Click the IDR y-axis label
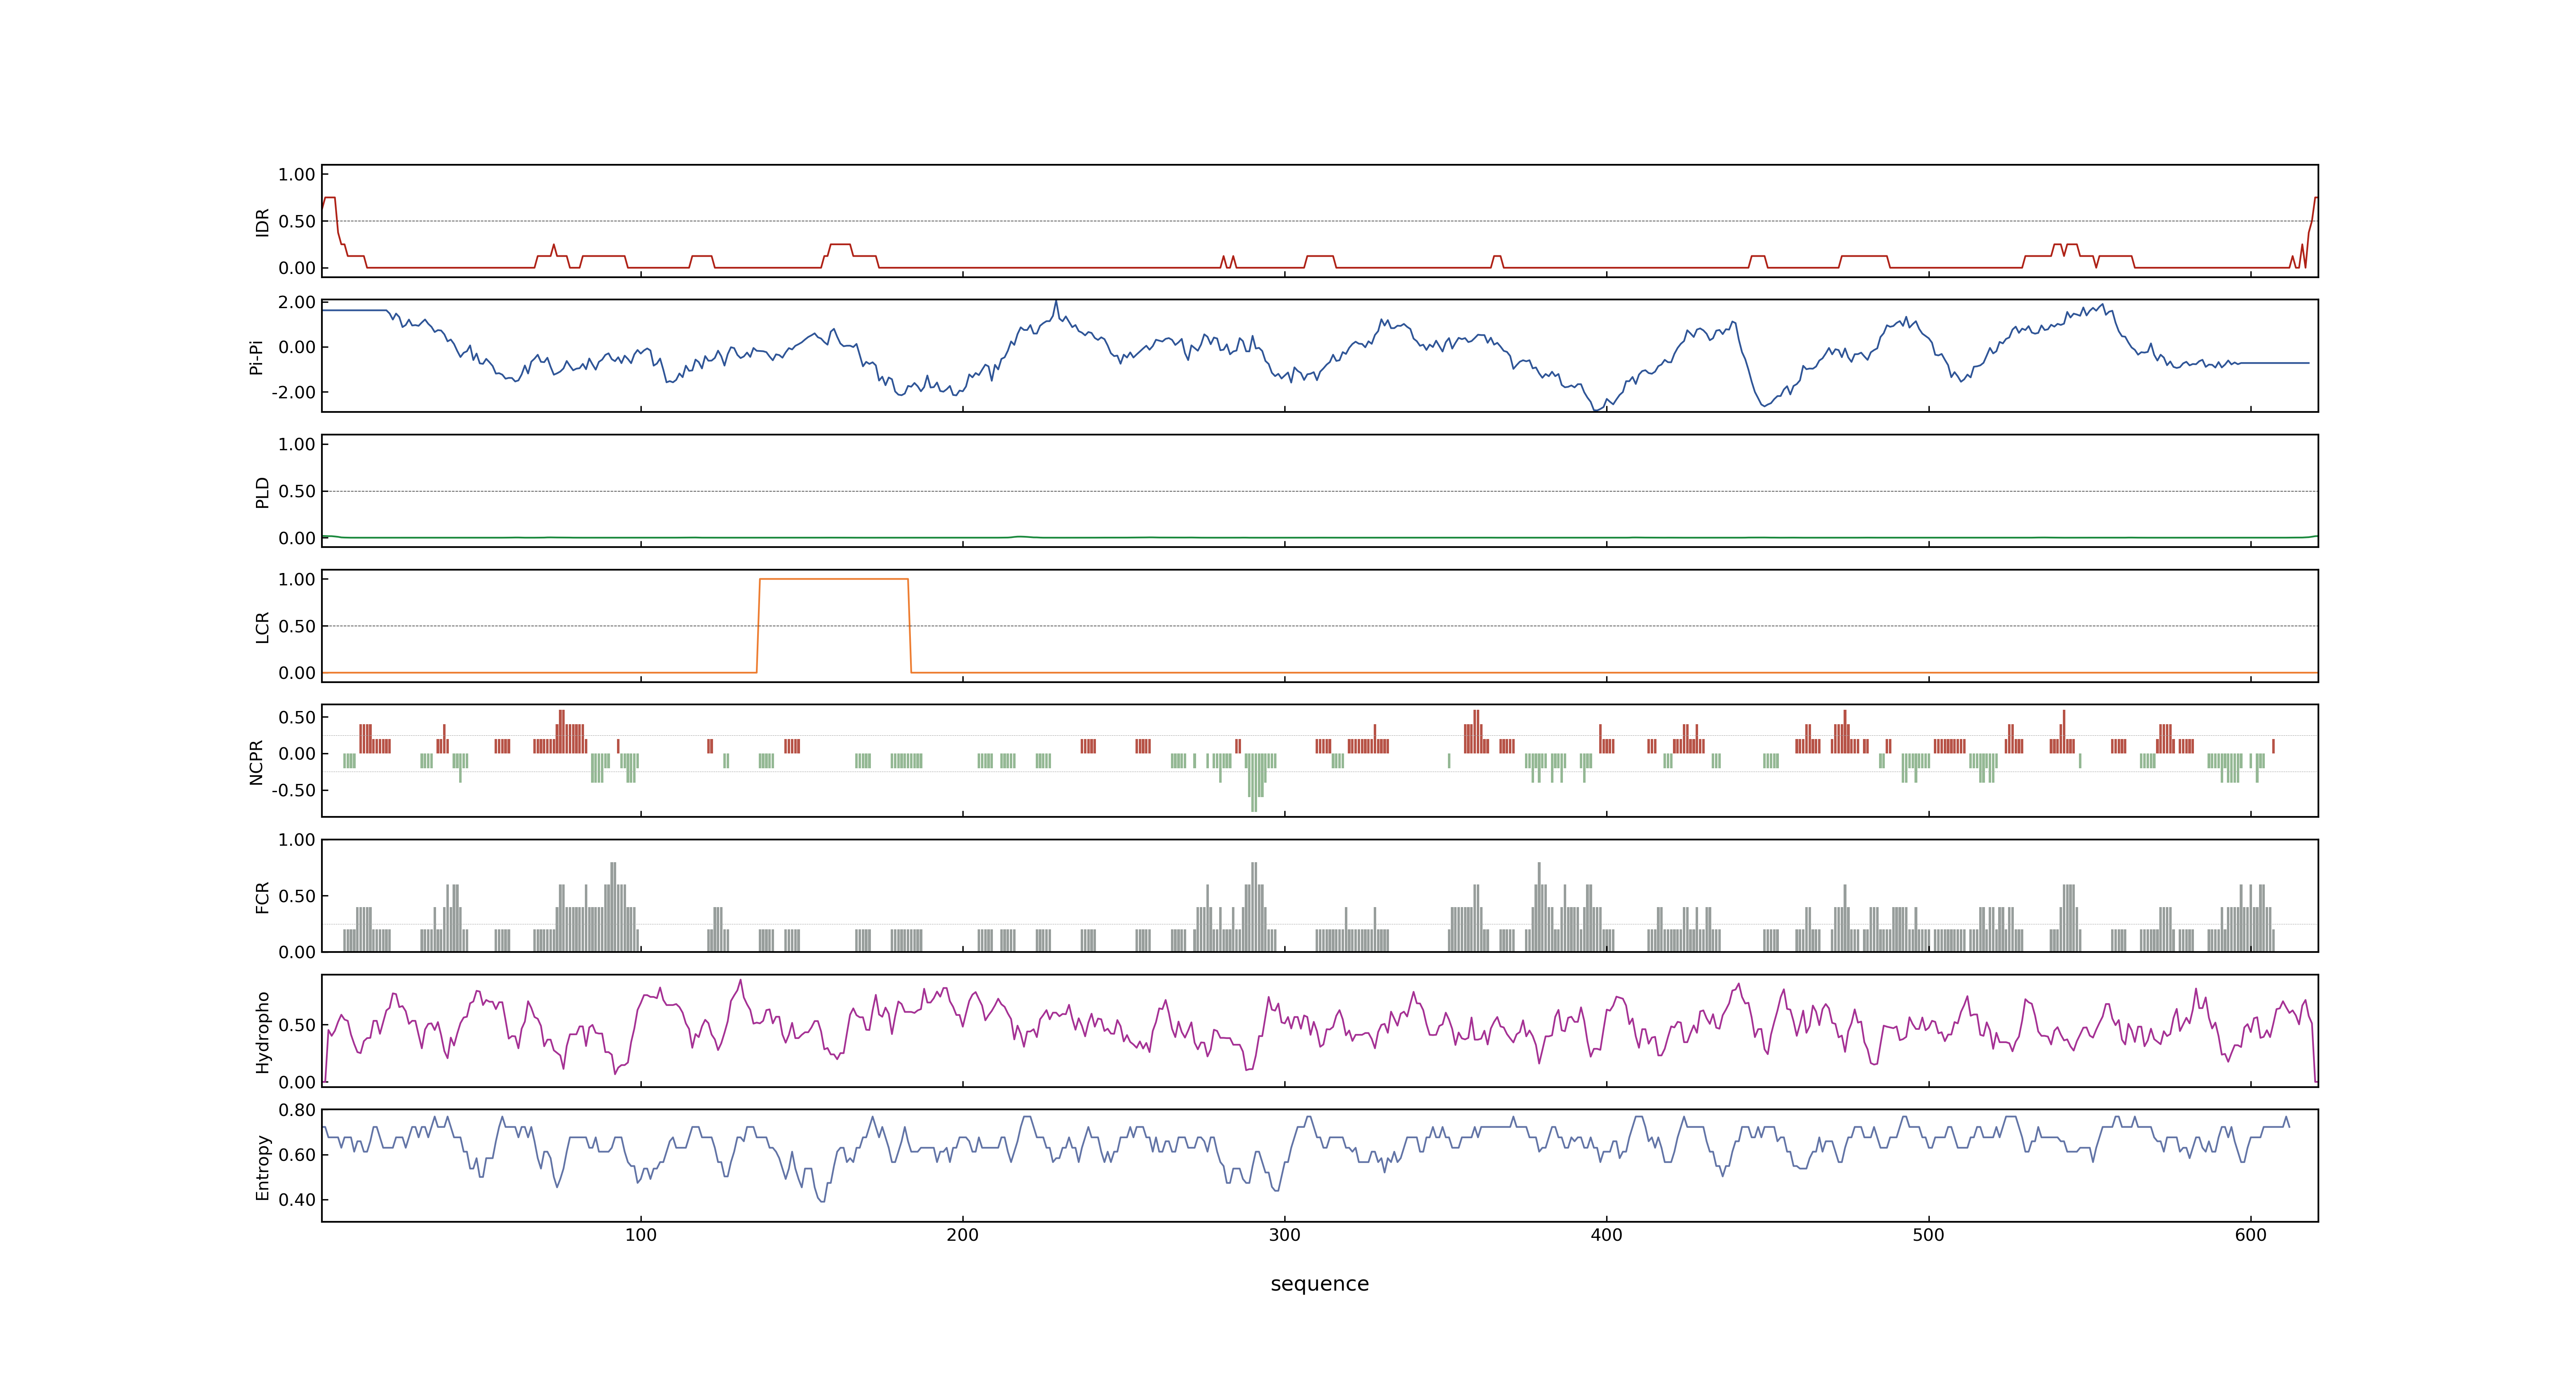This screenshot has height=1373, width=2576. (x=262, y=222)
